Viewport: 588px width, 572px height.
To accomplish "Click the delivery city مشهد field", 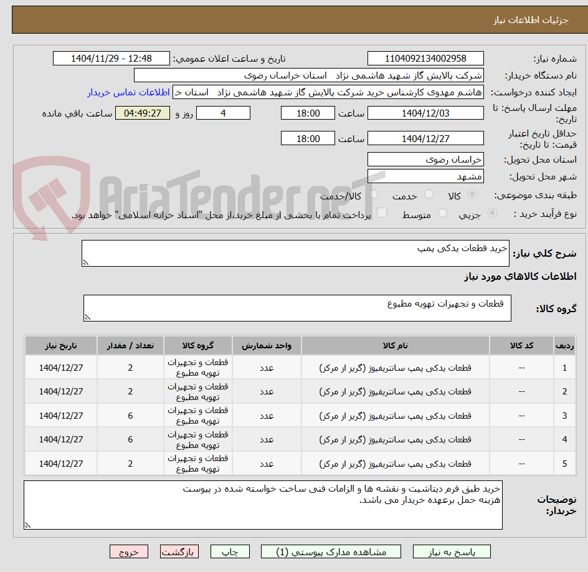I will coord(425,176).
